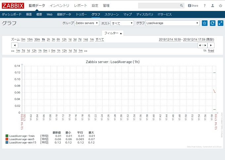This screenshot has width=225, height=160.
Task: Open the 監視データ top menu
Action: coord(37,6)
